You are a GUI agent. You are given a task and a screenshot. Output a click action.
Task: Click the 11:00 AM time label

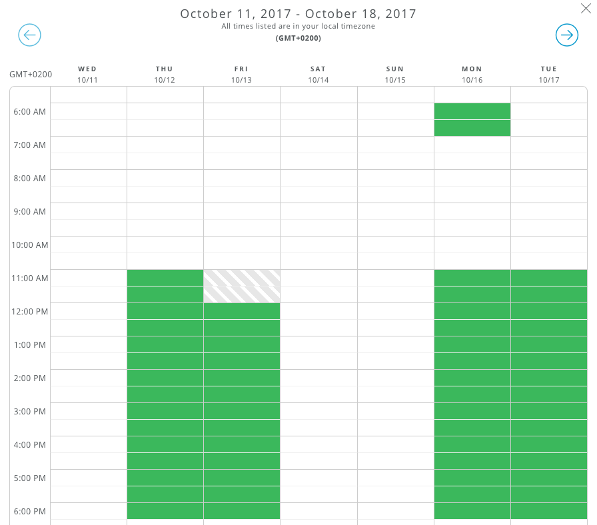[30, 278]
